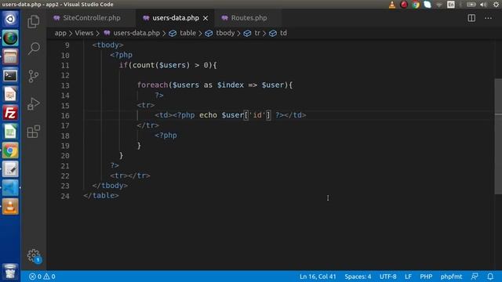This screenshot has width=502, height=282.
Task: Launch FileZilla from the dock
Action: click(x=10, y=113)
